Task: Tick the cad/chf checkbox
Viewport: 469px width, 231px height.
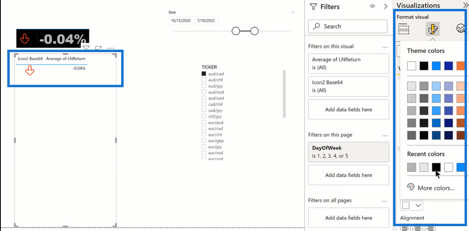Action: click(x=204, y=104)
